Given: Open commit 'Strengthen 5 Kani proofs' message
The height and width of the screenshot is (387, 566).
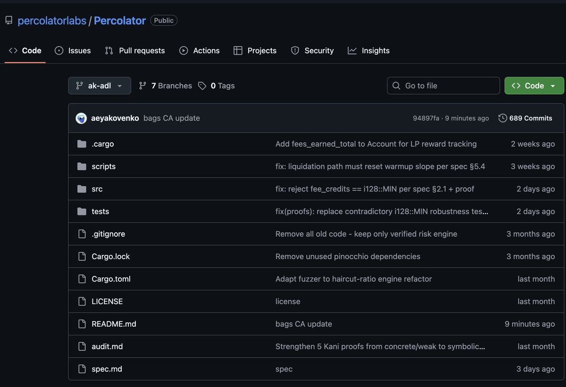Looking at the screenshot, I should point(380,346).
